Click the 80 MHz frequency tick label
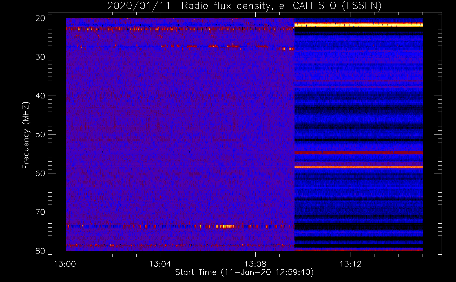This screenshot has height=282, width=456. (40, 251)
